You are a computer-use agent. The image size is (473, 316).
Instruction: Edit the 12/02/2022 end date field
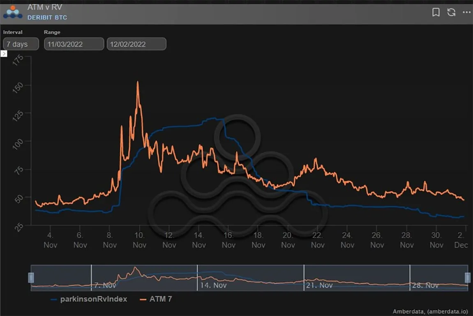point(136,44)
